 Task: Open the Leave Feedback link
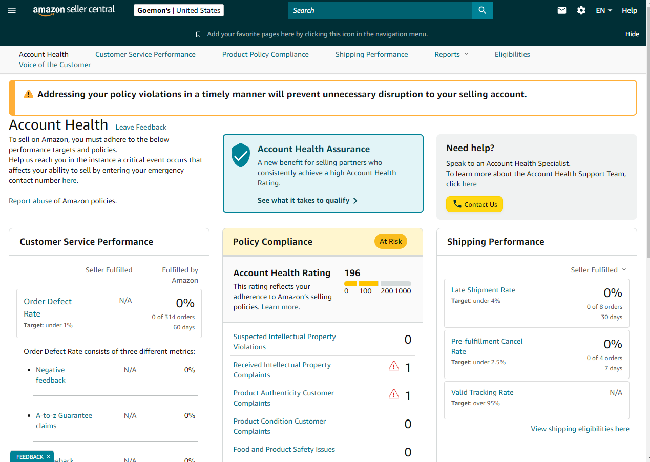[x=141, y=127]
